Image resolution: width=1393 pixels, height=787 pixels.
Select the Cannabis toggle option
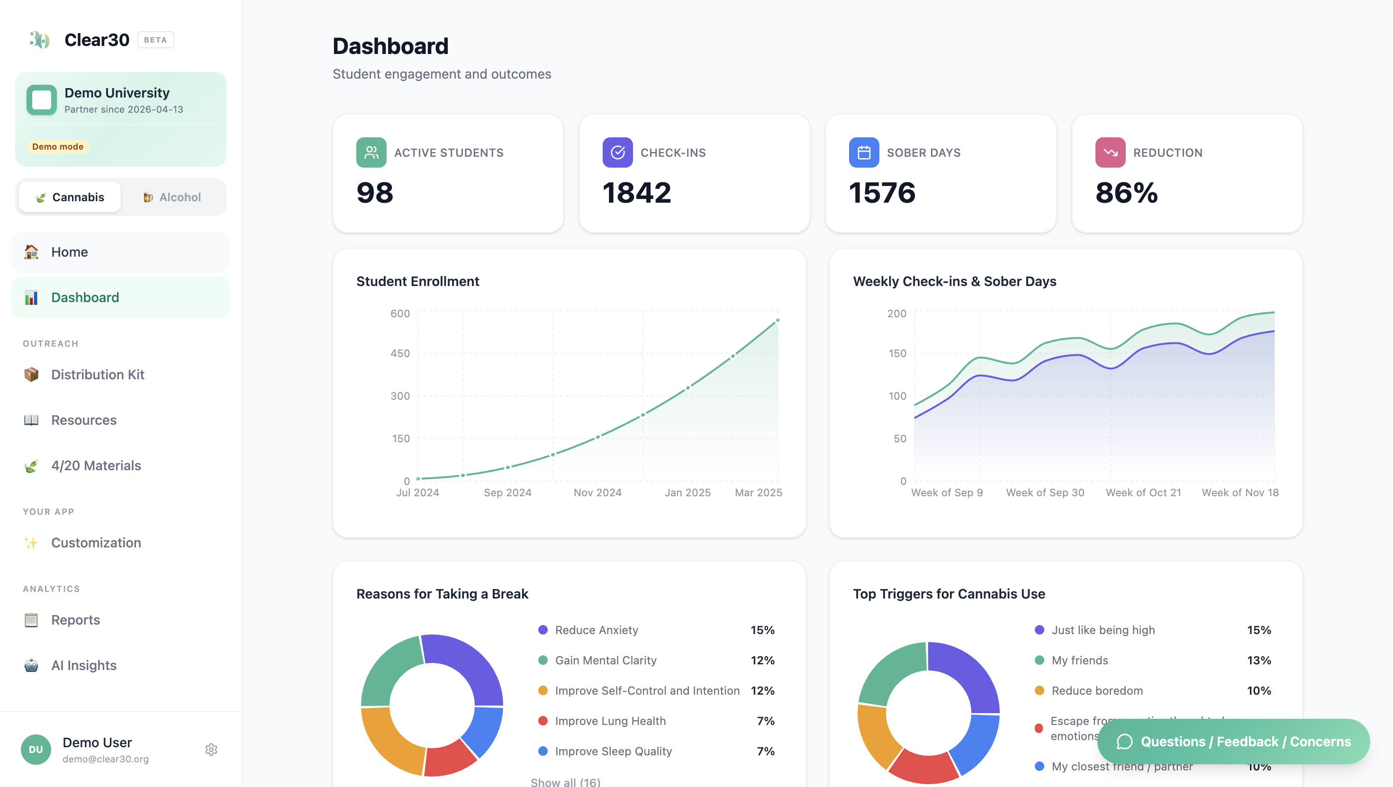(x=70, y=197)
